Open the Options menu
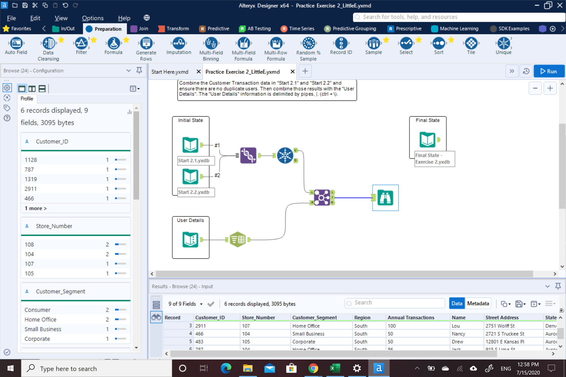 click(93, 18)
